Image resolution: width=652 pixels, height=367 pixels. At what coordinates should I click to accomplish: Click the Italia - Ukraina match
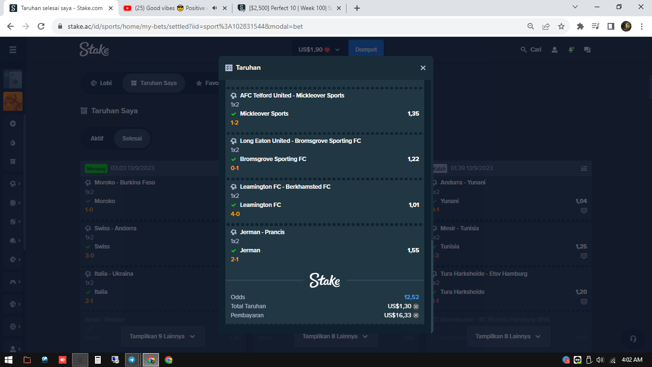[114, 274]
